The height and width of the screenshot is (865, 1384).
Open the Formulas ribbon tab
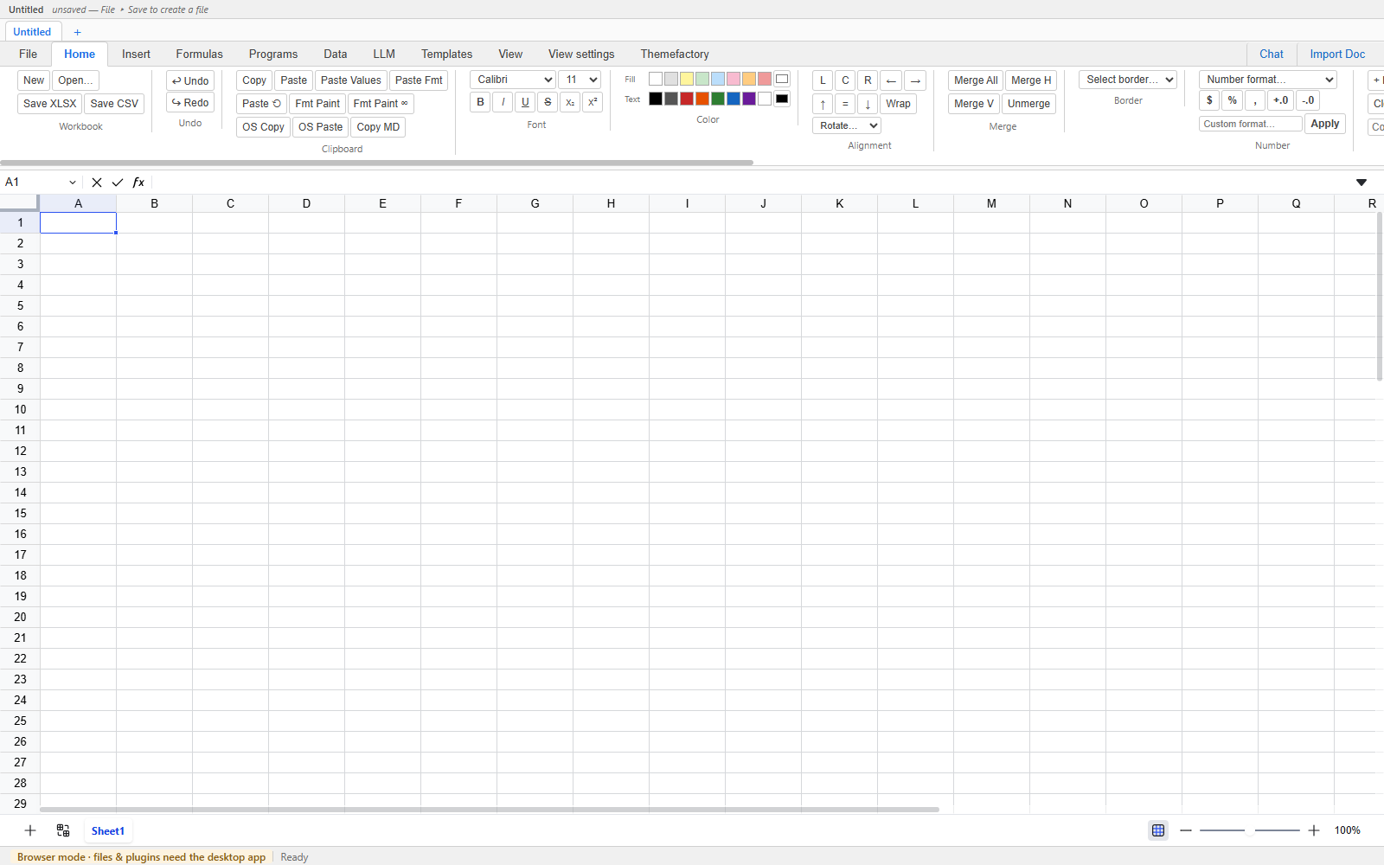point(200,54)
